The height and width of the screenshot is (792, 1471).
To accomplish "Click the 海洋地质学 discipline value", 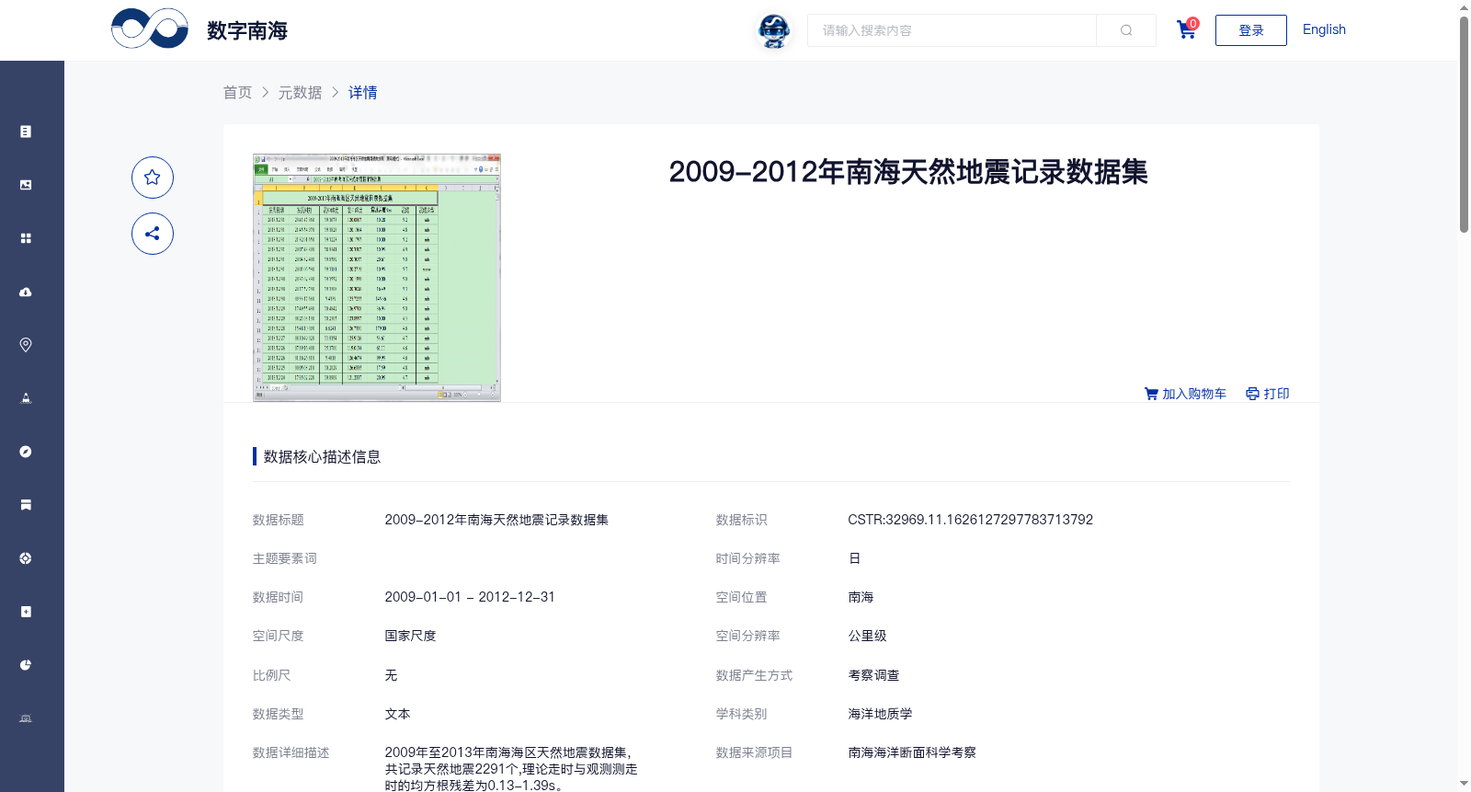I will [x=881, y=714].
